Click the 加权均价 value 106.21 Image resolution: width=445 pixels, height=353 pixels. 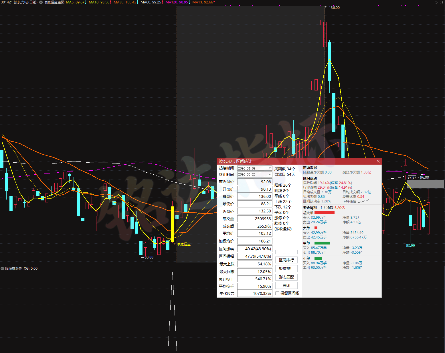pos(255,241)
